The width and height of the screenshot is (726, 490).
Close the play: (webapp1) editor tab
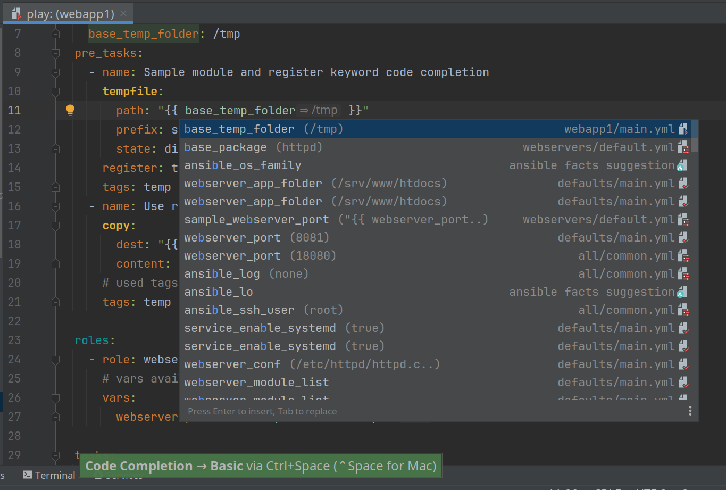(x=123, y=13)
